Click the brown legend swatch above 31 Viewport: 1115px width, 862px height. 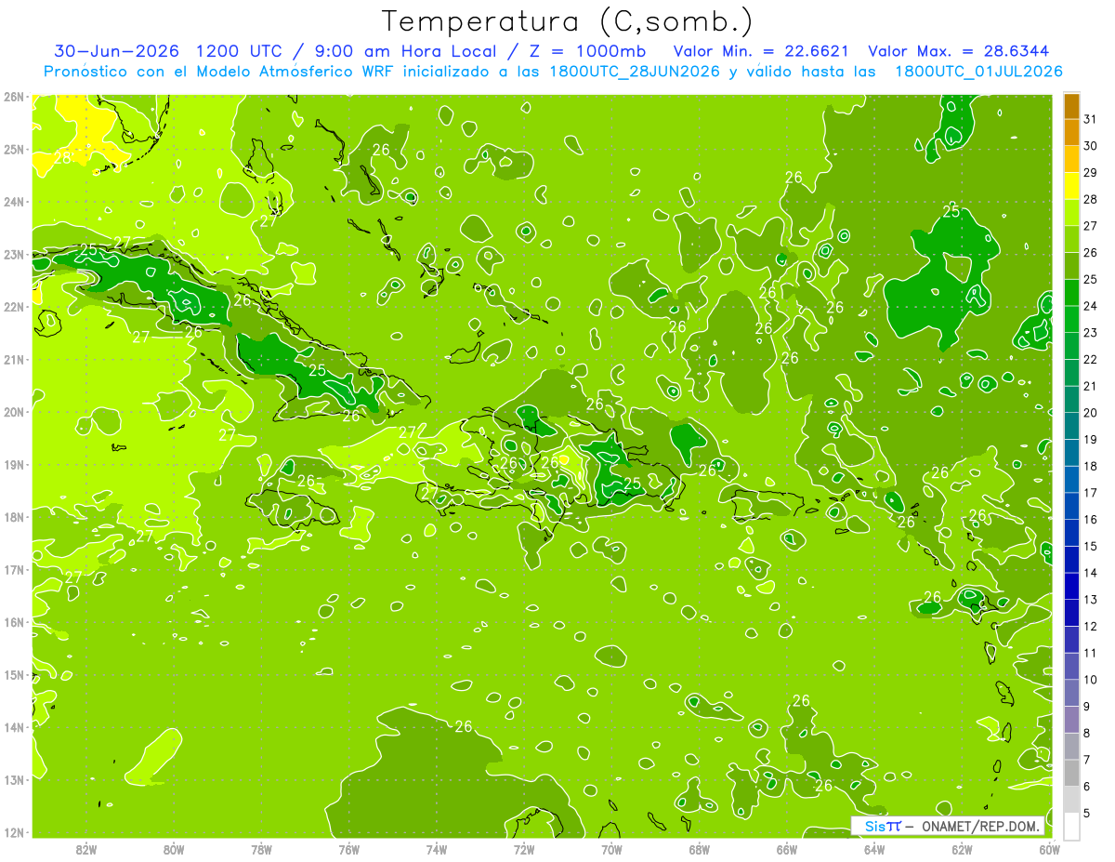(1071, 106)
